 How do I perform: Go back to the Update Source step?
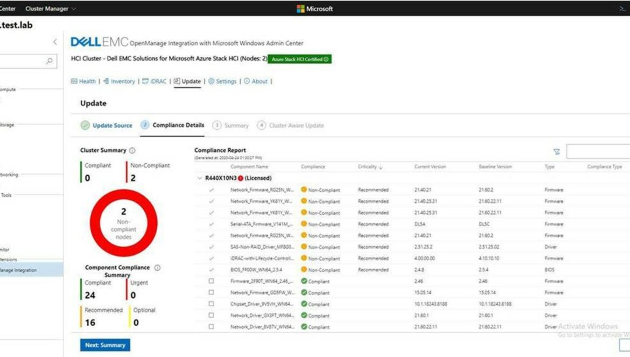pyautogui.click(x=107, y=125)
